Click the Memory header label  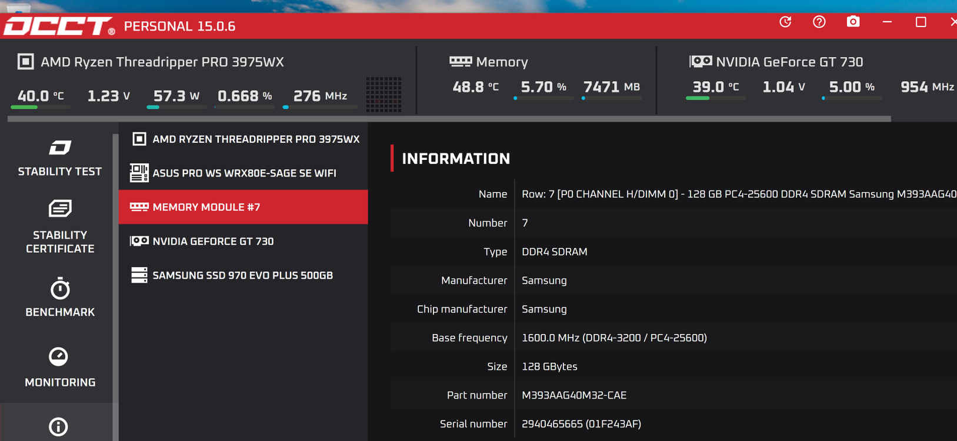coord(501,62)
